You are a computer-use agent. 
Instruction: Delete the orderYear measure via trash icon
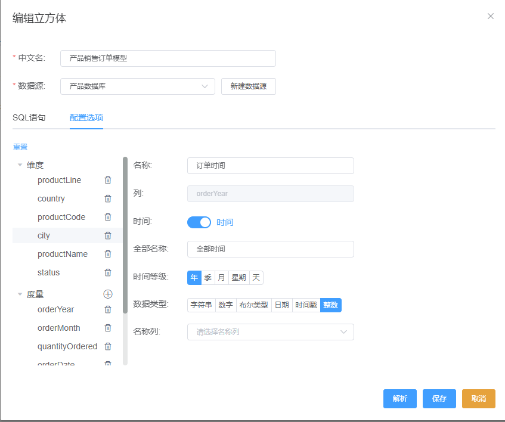pos(108,309)
